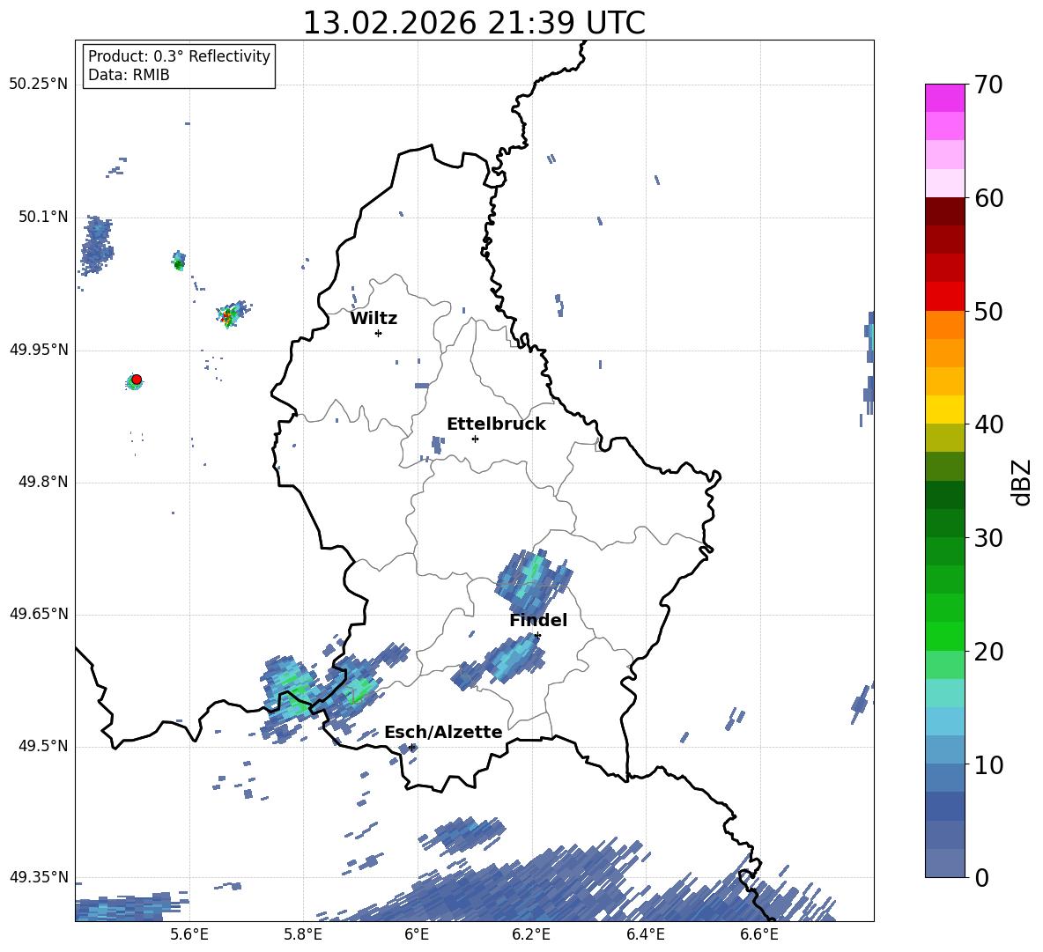Click the 0 value on colorbar
The height and width of the screenshot is (952, 1043).
tap(981, 877)
